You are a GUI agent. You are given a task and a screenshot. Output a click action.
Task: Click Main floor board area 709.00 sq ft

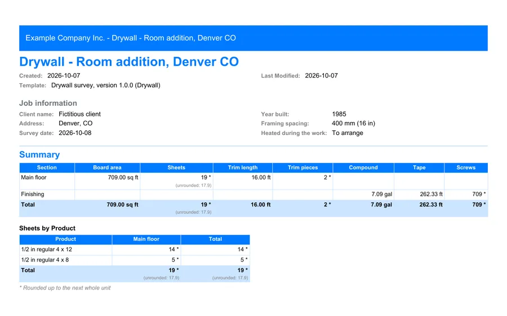tap(123, 178)
